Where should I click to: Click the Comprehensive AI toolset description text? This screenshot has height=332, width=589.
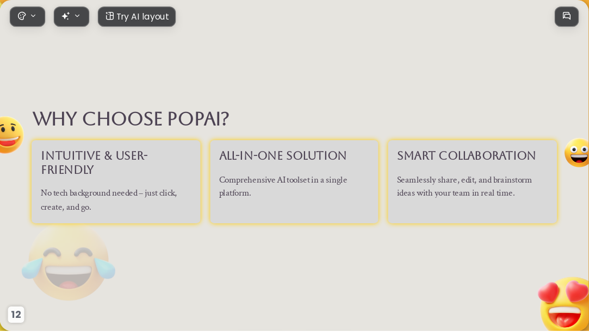click(283, 186)
